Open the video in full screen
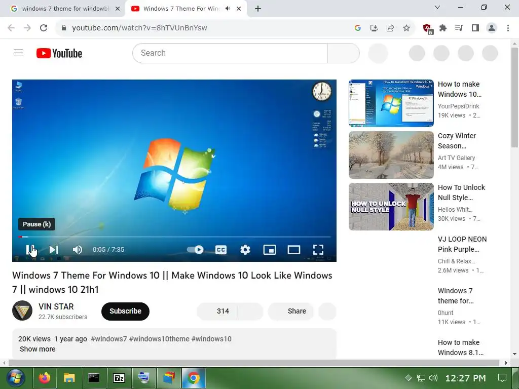Viewport: 519px width, 389px height. 318,250
